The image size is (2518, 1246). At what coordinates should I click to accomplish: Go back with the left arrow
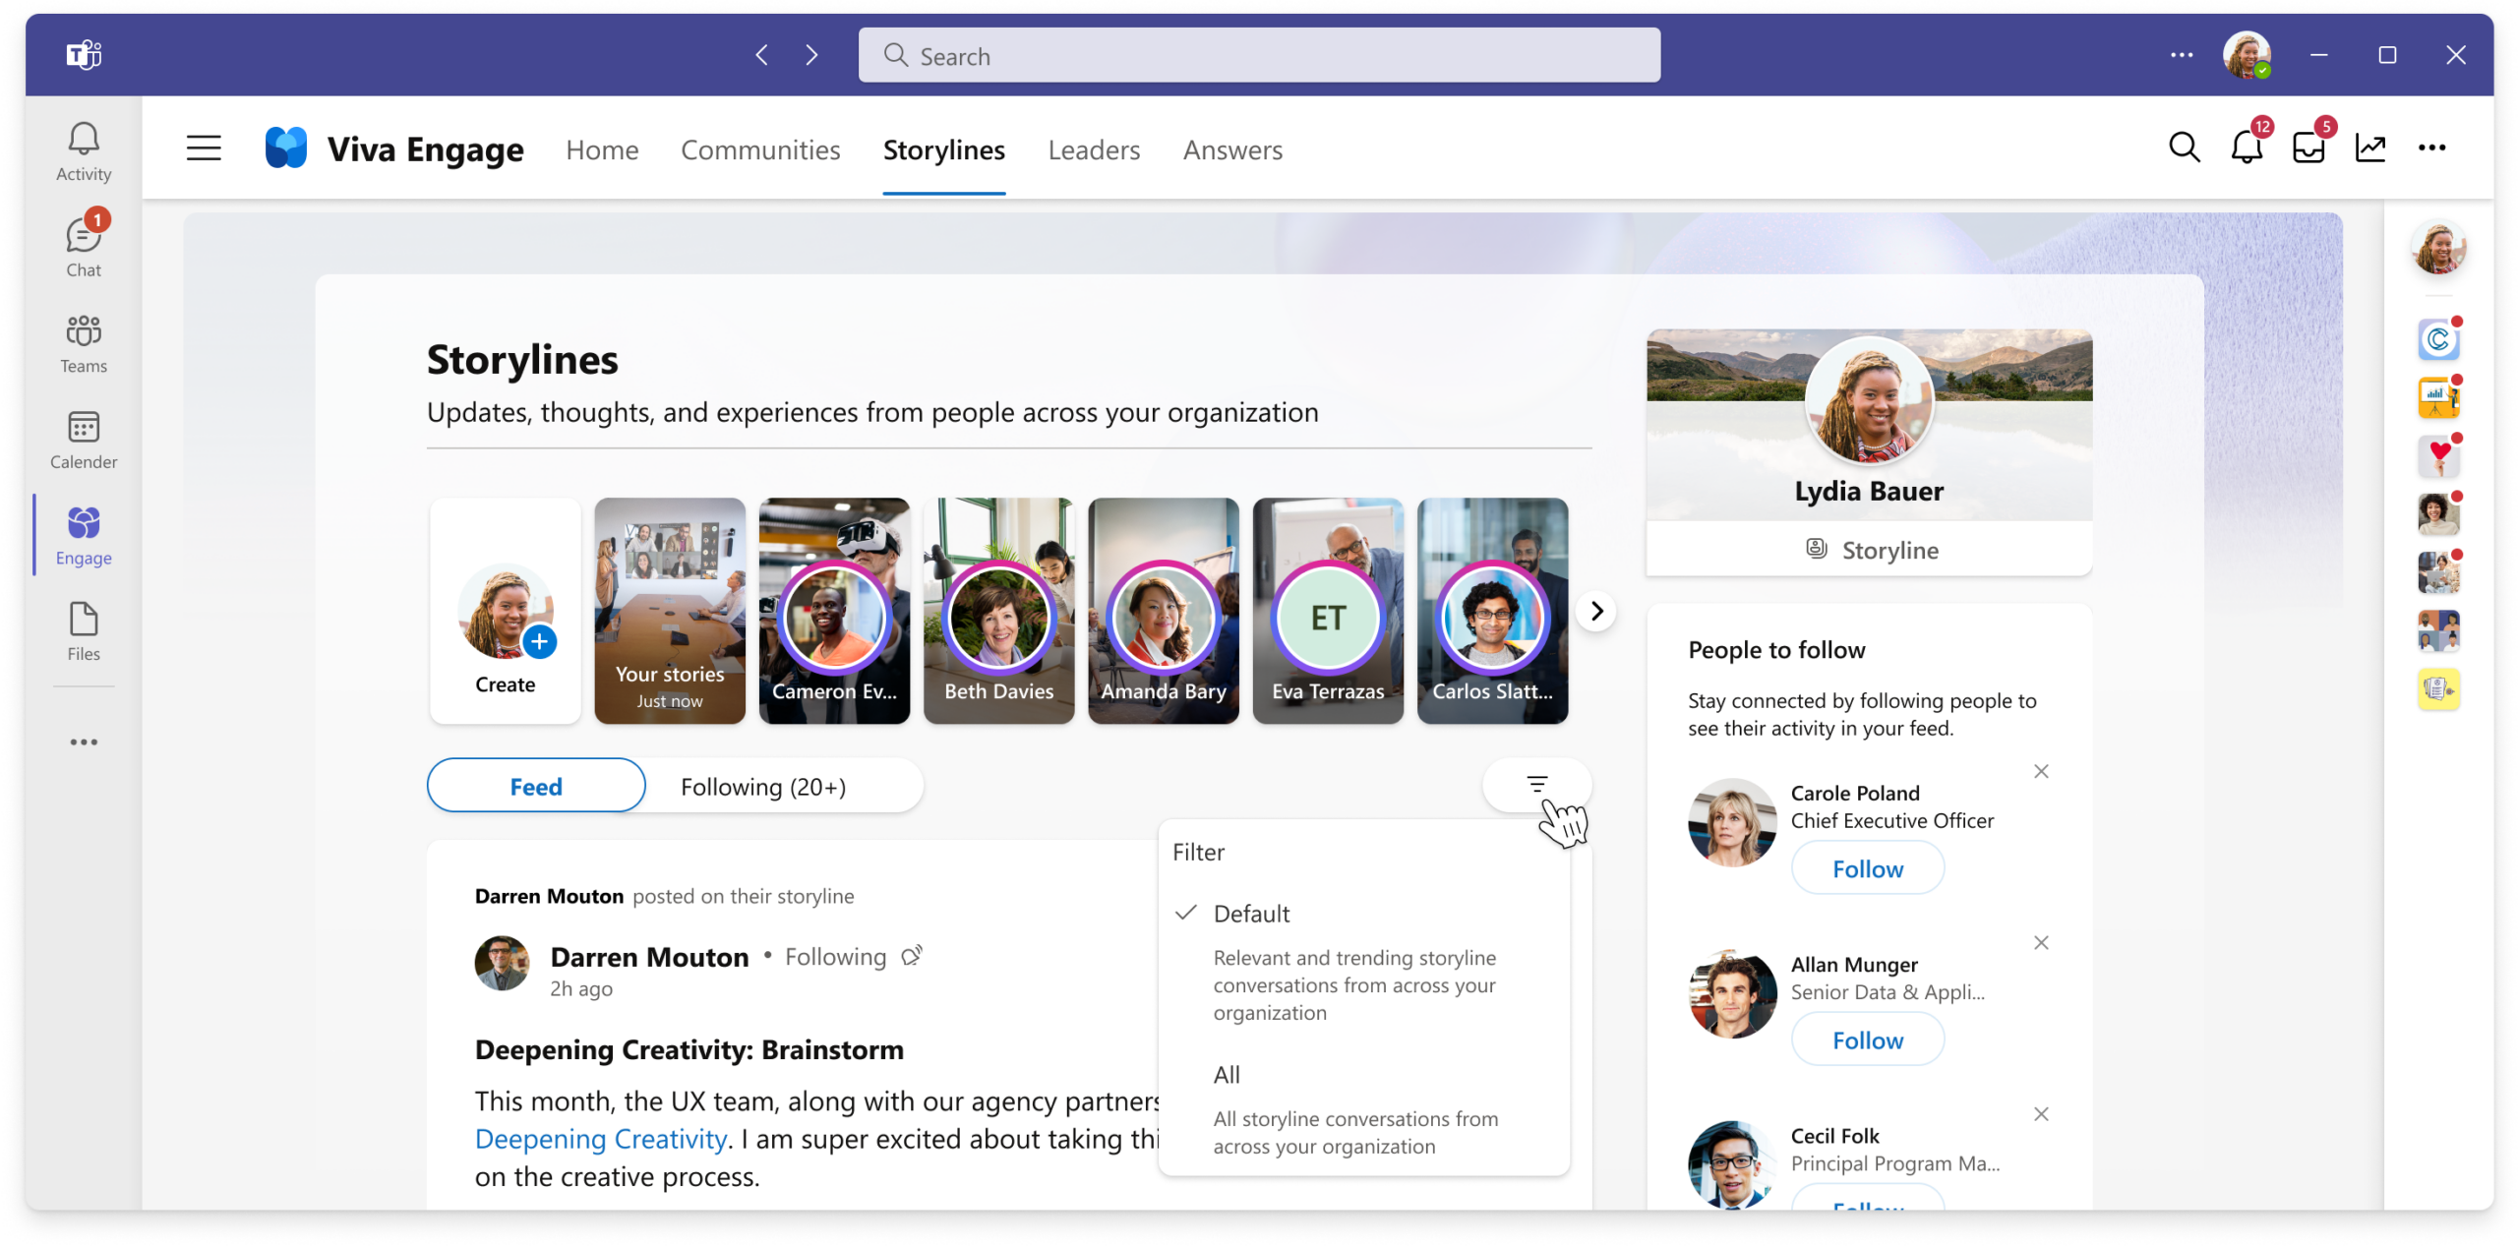coord(761,55)
